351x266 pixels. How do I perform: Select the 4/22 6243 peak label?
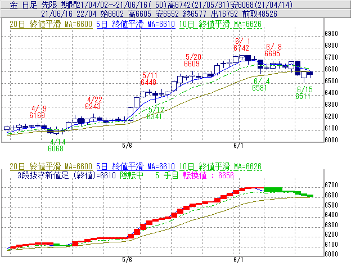(93, 103)
